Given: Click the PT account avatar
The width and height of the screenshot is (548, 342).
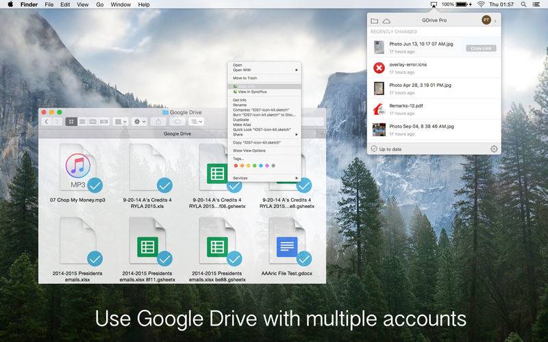Looking at the screenshot, I should pos(486,21).
